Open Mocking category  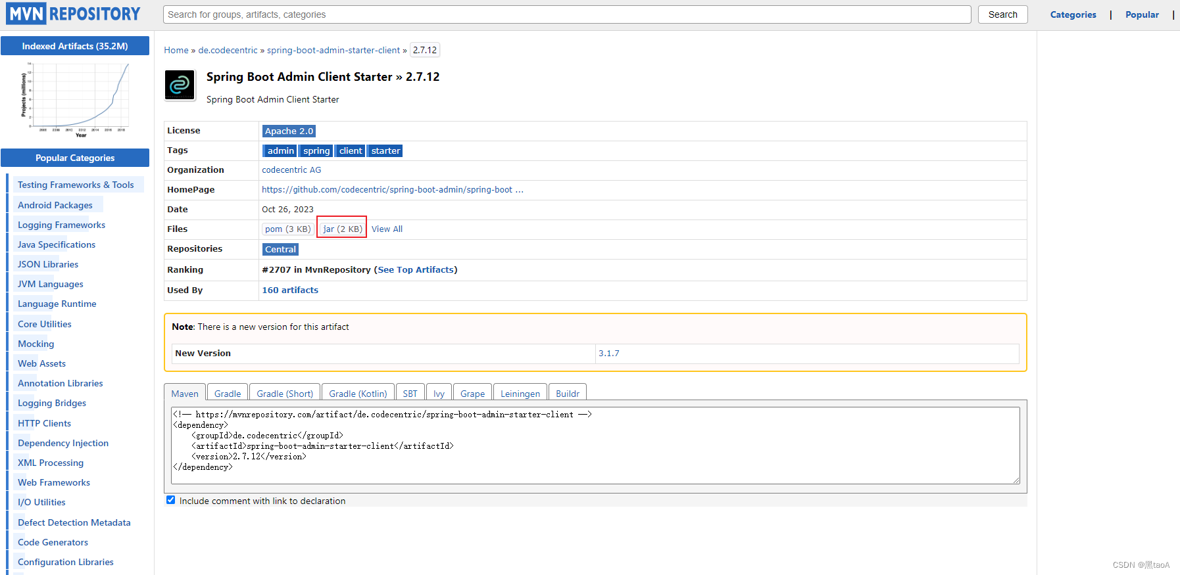[x=36, y=344]
